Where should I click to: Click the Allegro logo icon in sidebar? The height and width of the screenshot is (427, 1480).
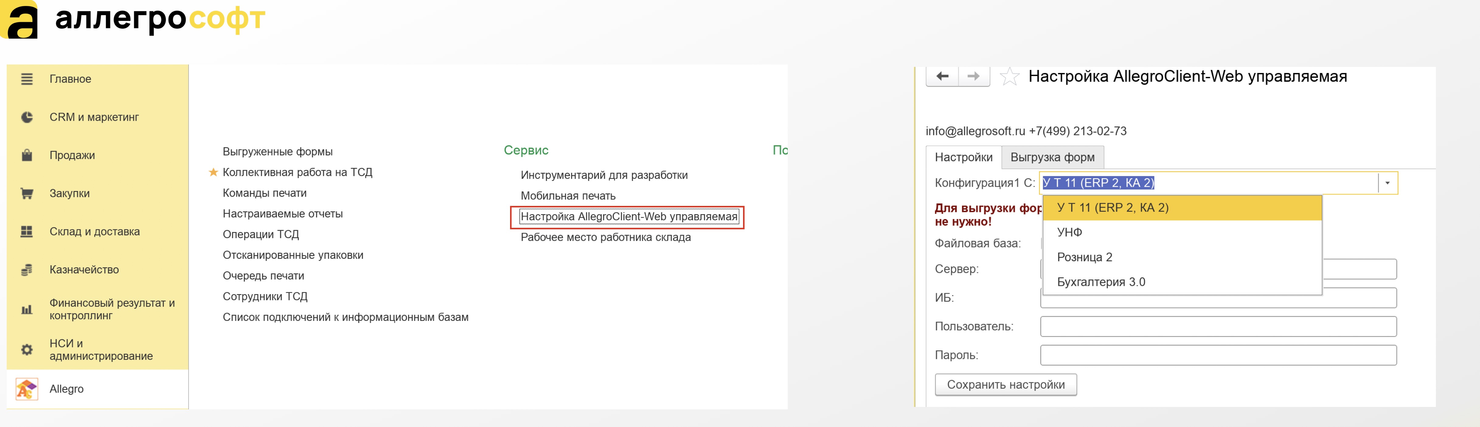pos(26,389)
